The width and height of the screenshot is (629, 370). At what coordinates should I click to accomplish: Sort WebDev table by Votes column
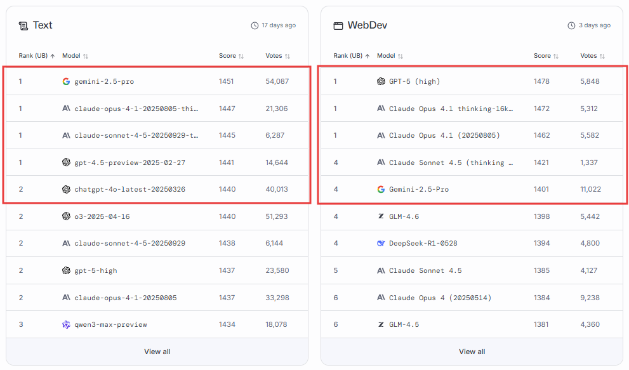coord(592,56)
